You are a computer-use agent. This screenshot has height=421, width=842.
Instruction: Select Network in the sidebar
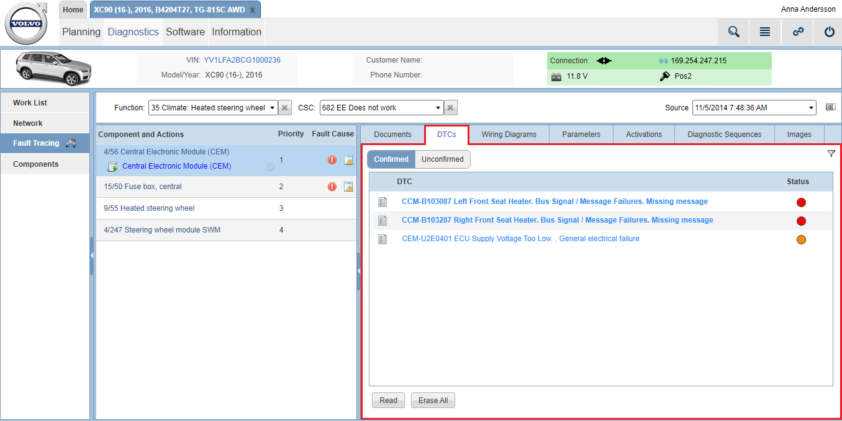point(45,123)
